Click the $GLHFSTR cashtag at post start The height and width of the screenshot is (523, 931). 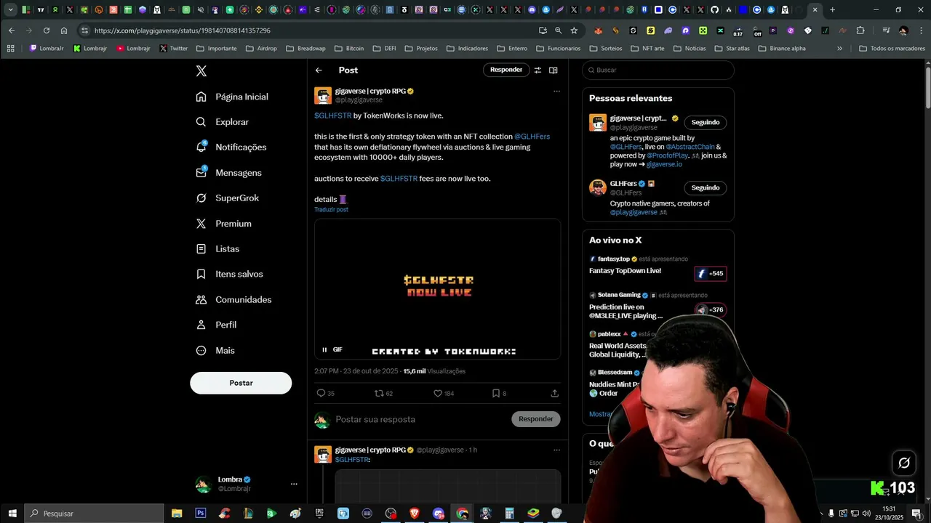pos(333,115)
